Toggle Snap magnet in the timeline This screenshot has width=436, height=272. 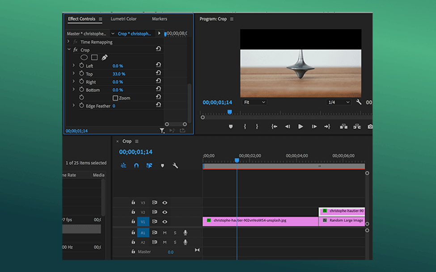click(136, 166)
